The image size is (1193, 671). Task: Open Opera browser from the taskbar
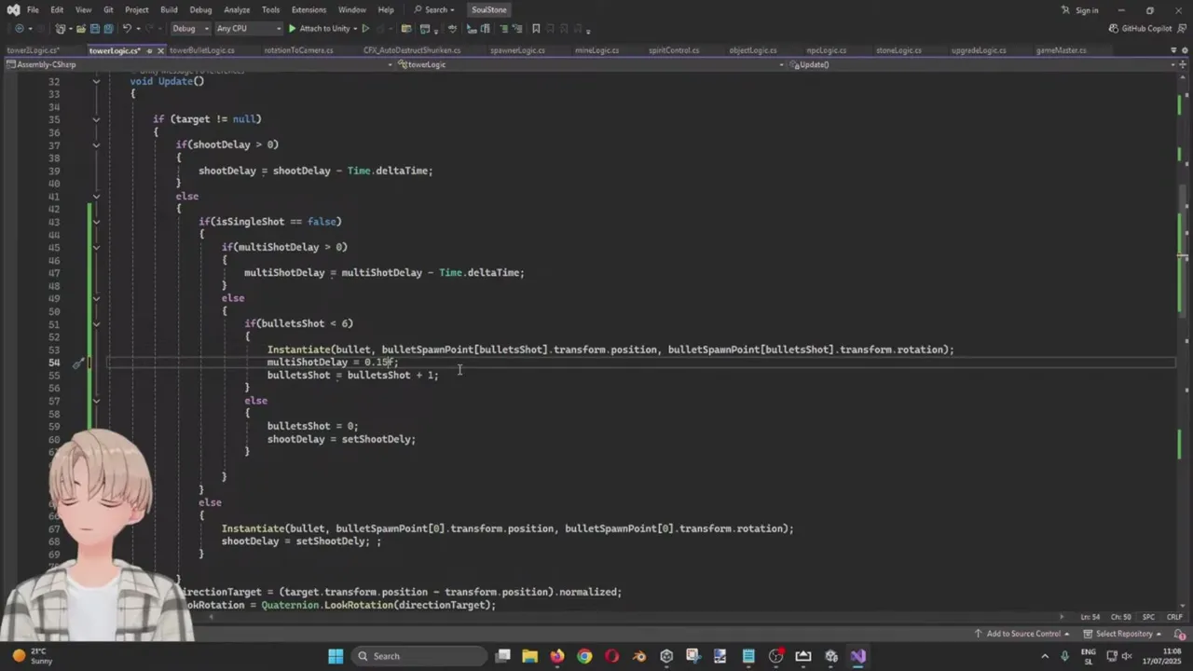click(611, 656)
